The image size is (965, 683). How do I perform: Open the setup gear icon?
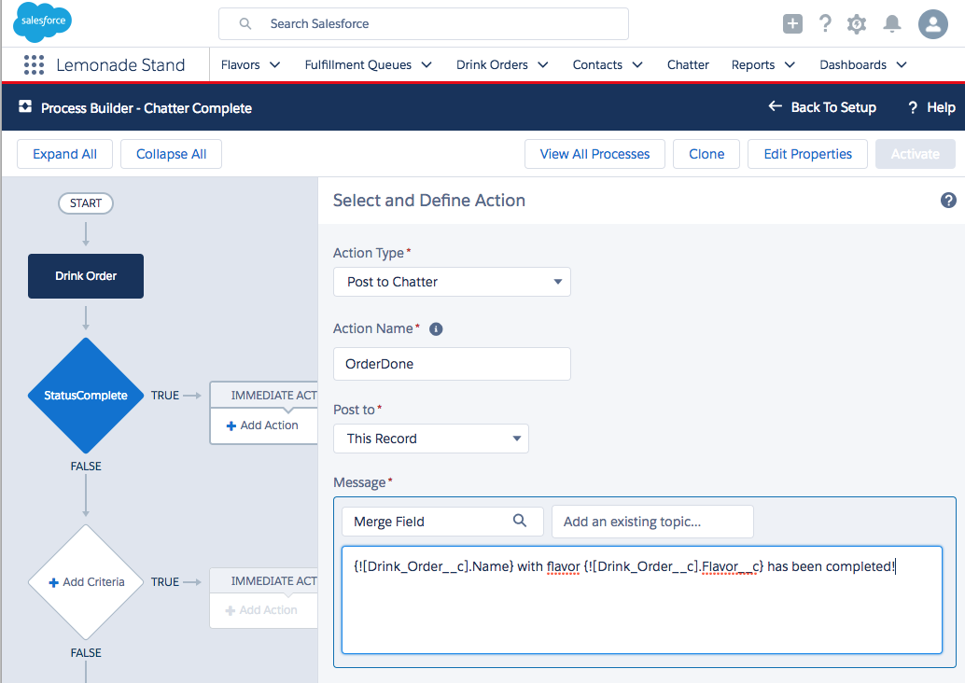(x=856, y=24)
